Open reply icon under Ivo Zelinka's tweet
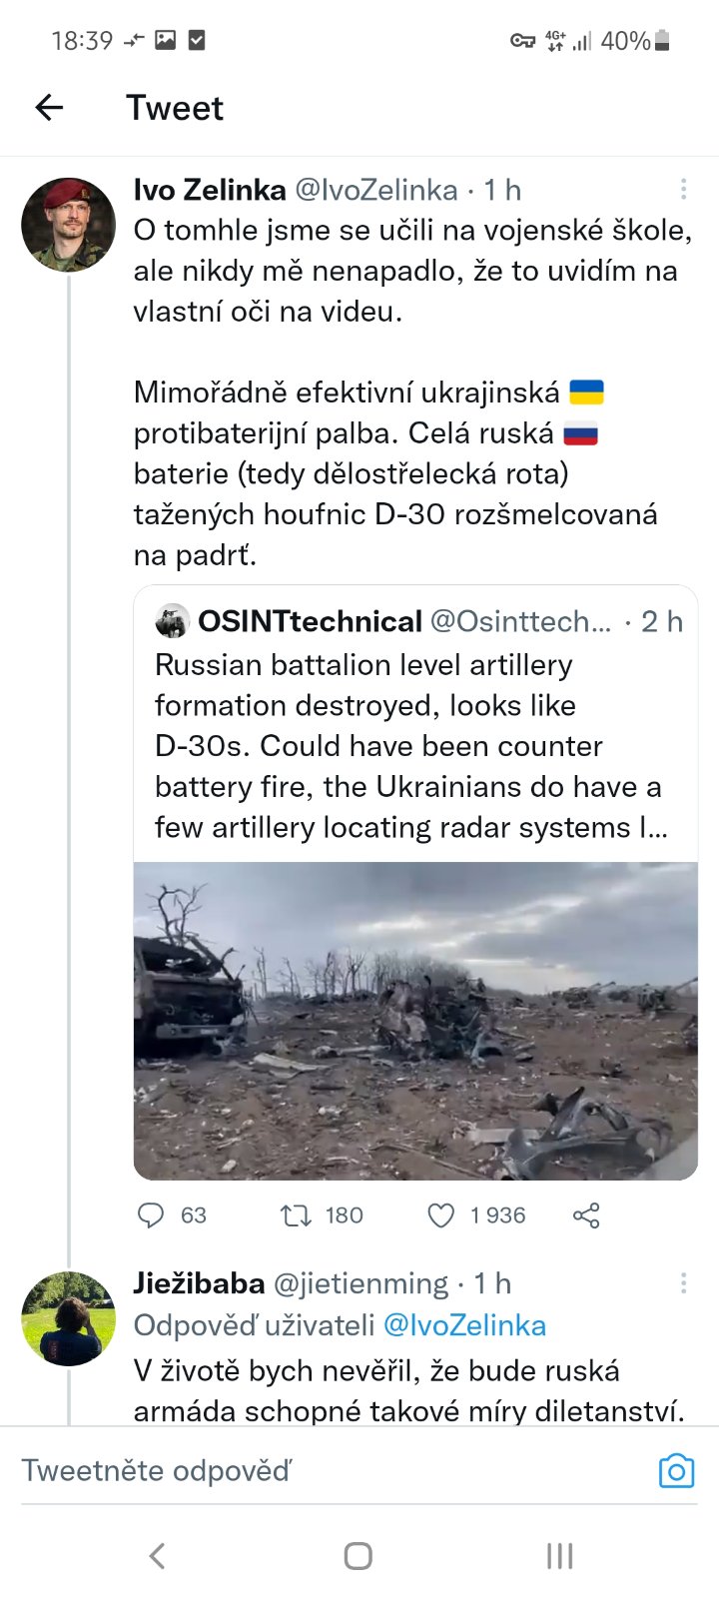Image resolution: width=719 pixels, height=1598 pixels. [x=151, y=1215]
